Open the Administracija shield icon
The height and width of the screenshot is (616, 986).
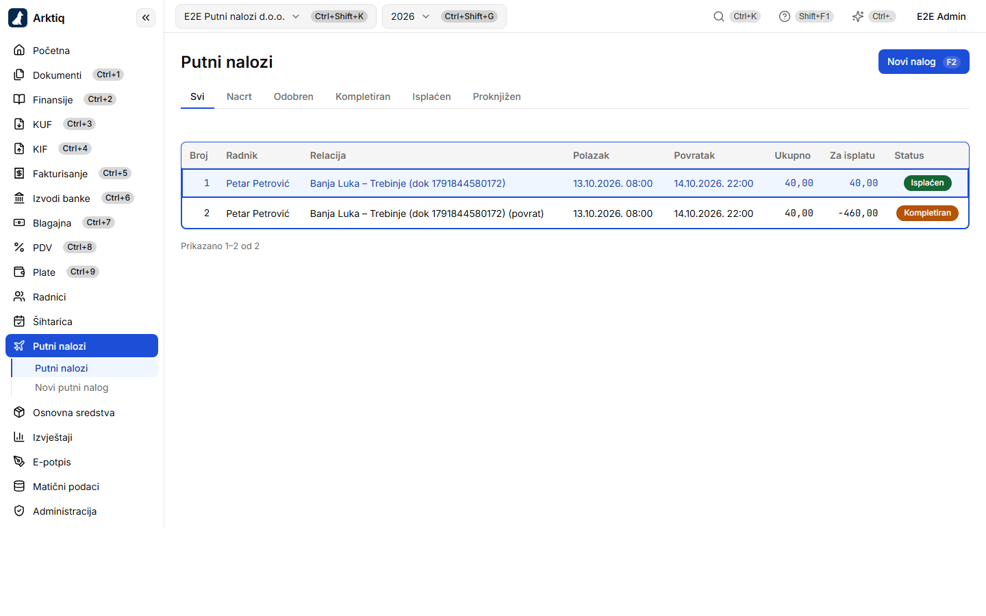coord(19,511)
